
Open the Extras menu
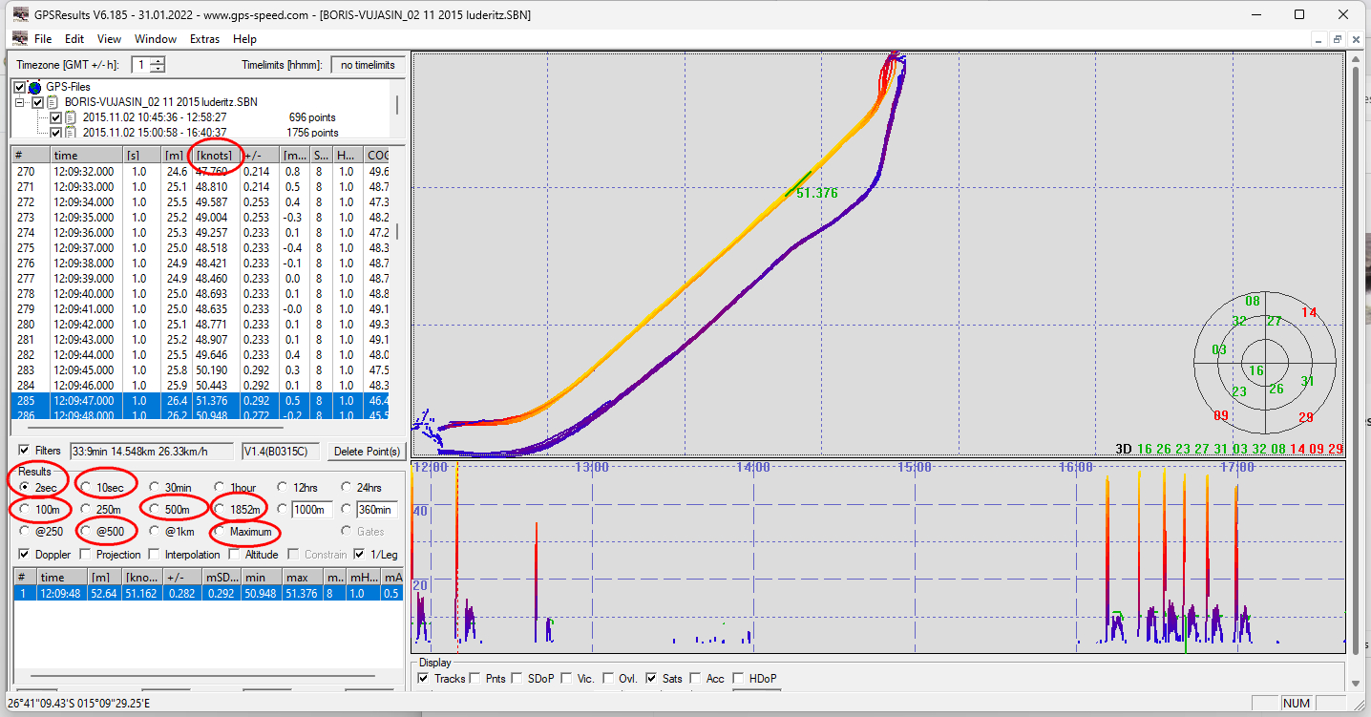tap(204, 39)
